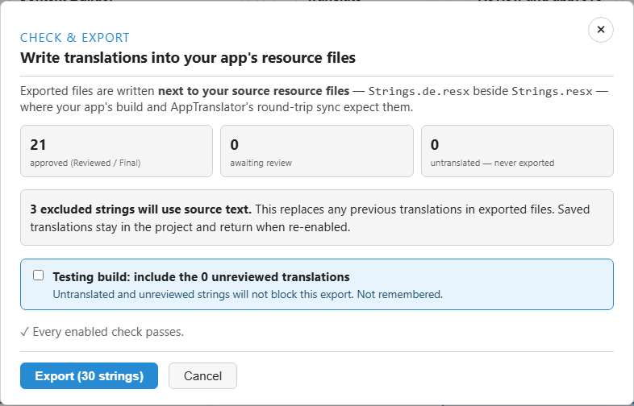Click the Strings.de.resx file name
The height and width of the screenshot is (406, 634).
tap(419, 91)
